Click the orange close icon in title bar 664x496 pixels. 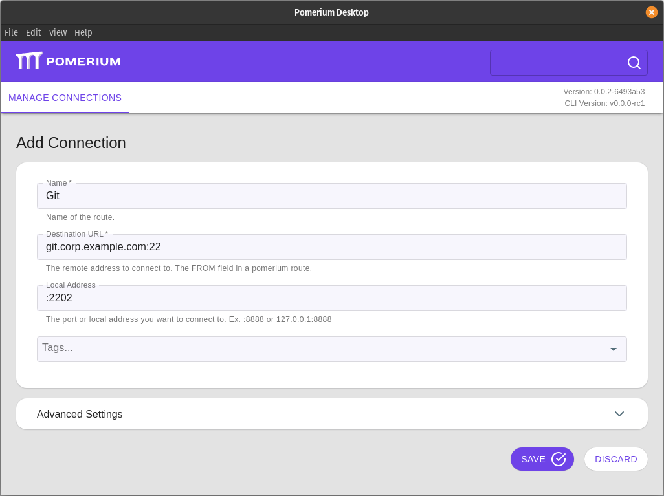pyautogui.click(x=651, y=12)
